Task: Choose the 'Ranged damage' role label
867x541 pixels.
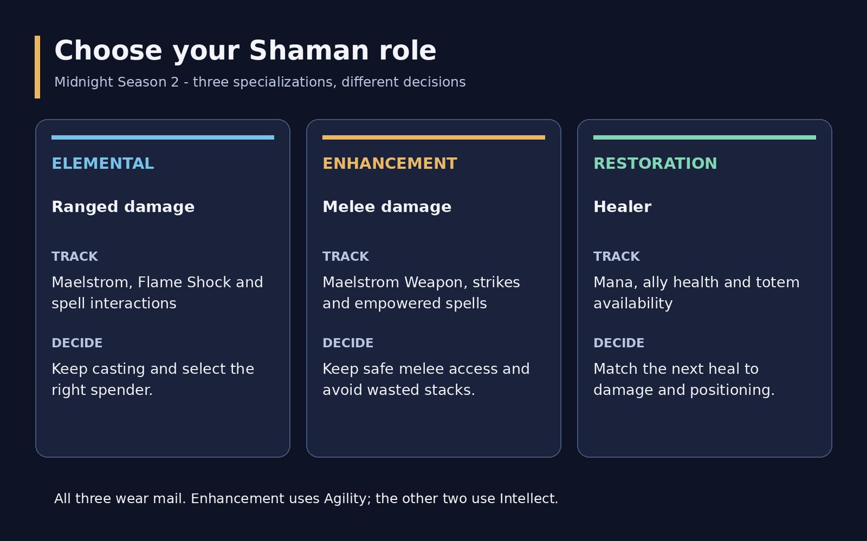Action: tap(123, 207)
